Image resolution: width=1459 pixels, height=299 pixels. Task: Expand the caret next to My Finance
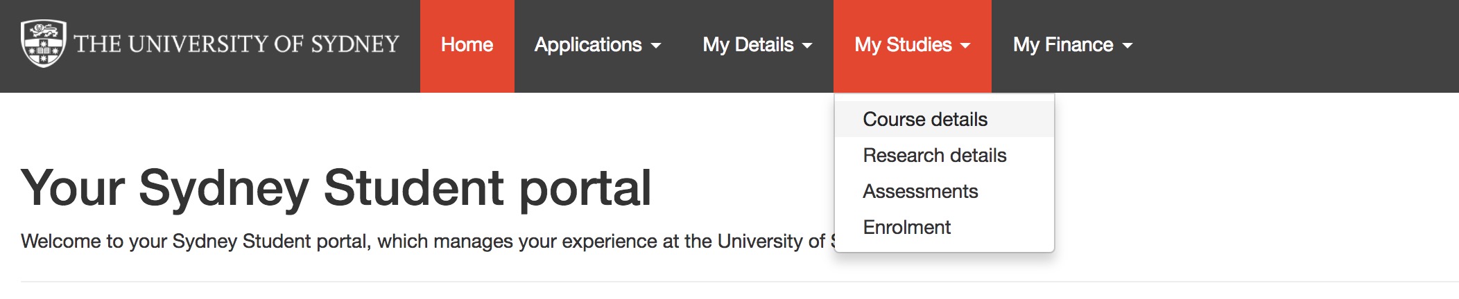(x=1128, y=46)
